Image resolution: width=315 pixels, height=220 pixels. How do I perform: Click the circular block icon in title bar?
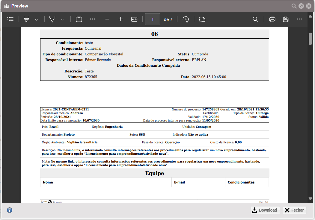click(x=301, y=6)
